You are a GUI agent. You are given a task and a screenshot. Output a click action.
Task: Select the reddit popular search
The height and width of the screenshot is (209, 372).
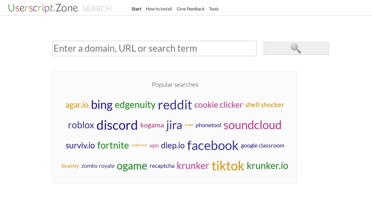[175, 105]
